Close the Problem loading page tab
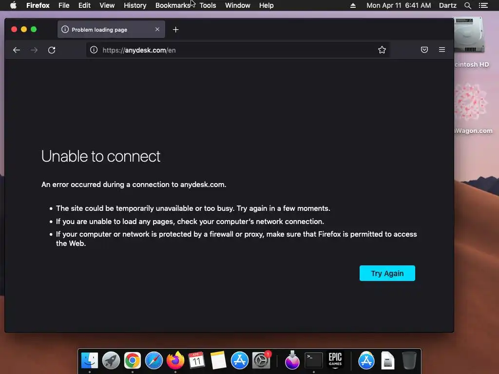 157,29
